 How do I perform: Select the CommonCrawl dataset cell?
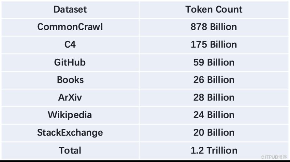(70, 27)
